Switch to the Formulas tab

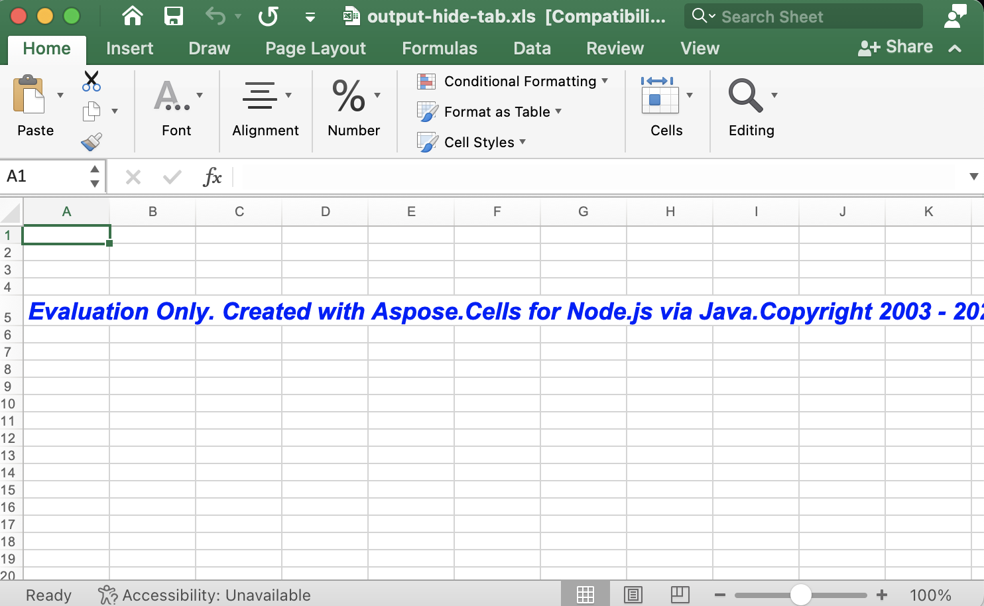tap(439, 48)
